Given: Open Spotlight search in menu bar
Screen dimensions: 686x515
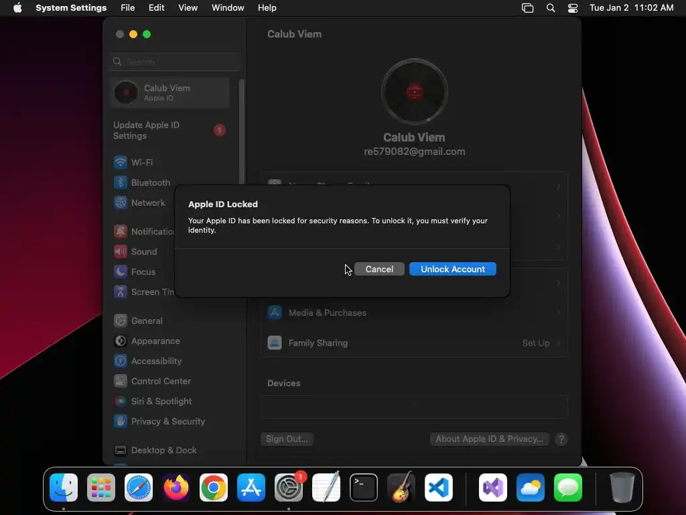Looking at the screenshot, I should 551,8.
